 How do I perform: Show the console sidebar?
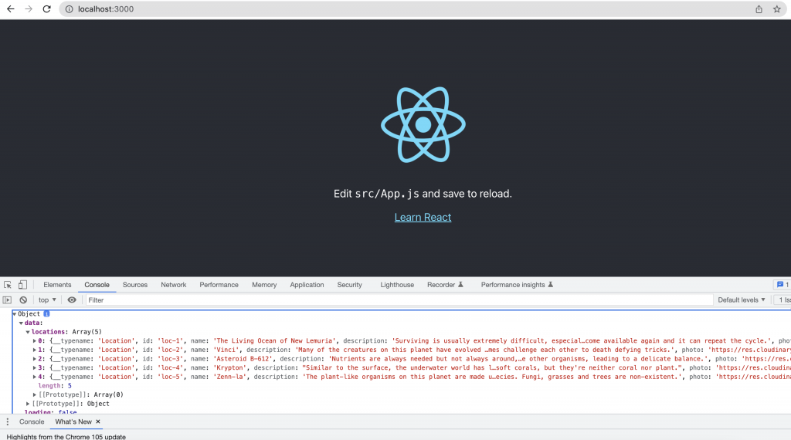[x=7, y=300]
